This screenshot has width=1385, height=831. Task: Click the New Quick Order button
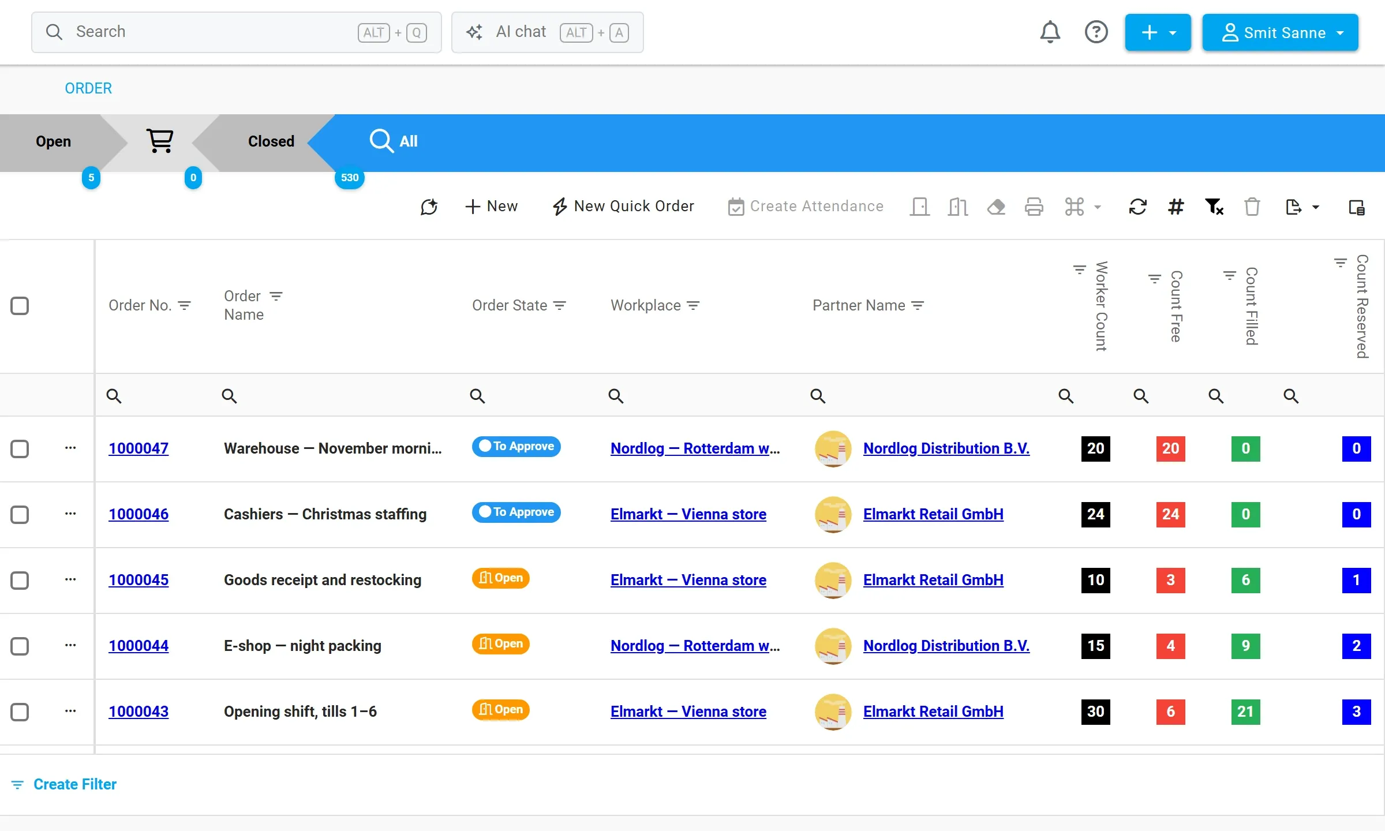[623, 206]
